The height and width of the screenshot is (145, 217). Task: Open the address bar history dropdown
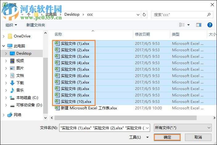pyautogui.click(x=138, y=14)
